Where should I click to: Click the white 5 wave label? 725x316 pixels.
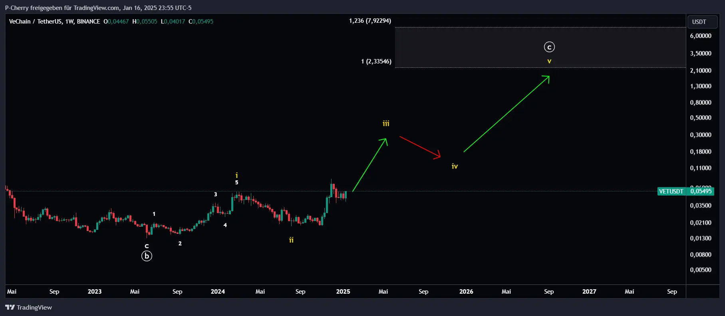click(x=236, y=182)
